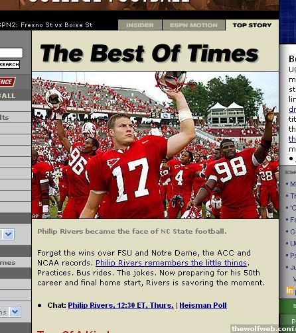Select the TOP STORY tab
The image size is (296, 333).
point(252,25)
